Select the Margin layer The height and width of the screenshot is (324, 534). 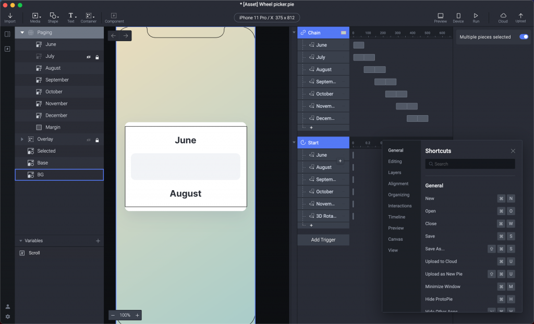click(59, 127)
